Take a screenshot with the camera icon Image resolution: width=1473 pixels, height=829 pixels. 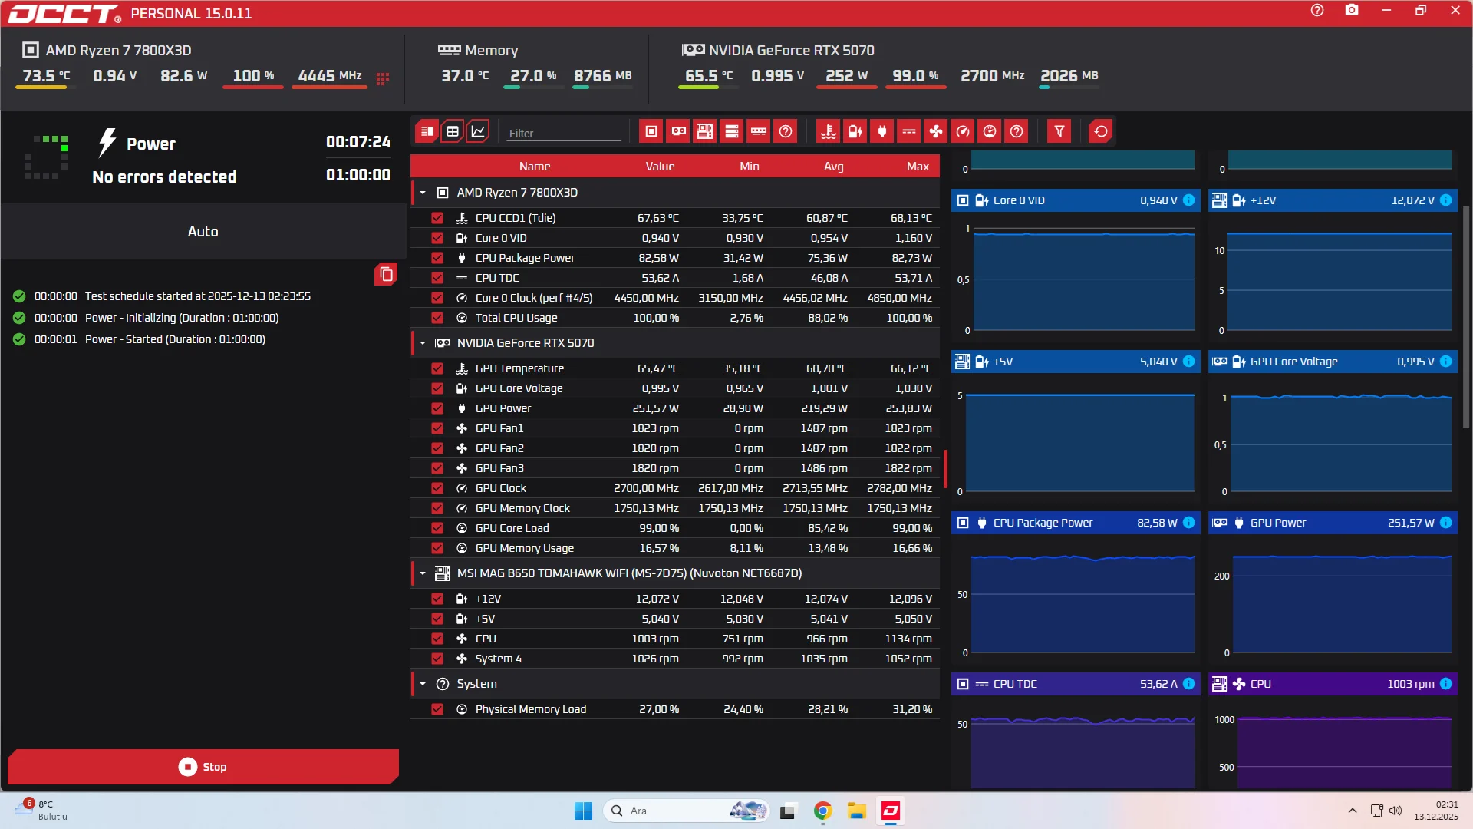coord(1351,11)
